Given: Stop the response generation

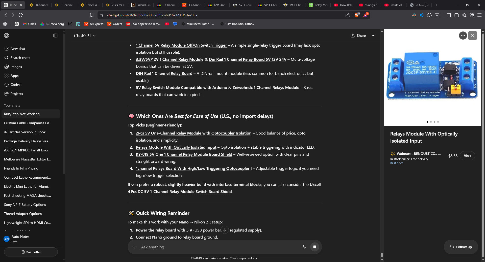Looking at the screenshot, I should [x=314, y=247].
